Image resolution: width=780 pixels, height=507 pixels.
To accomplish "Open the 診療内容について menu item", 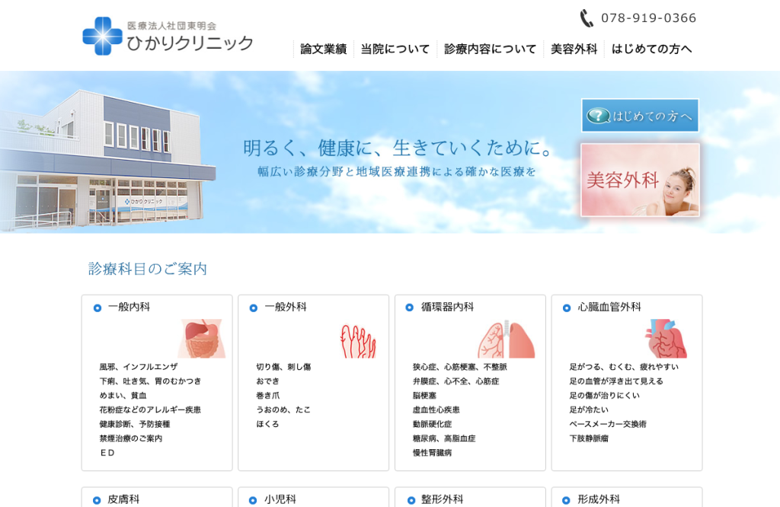I will [x=490, y=49].
